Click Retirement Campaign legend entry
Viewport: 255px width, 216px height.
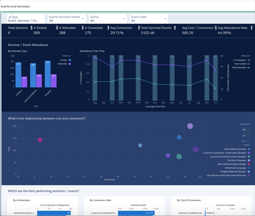238,168
